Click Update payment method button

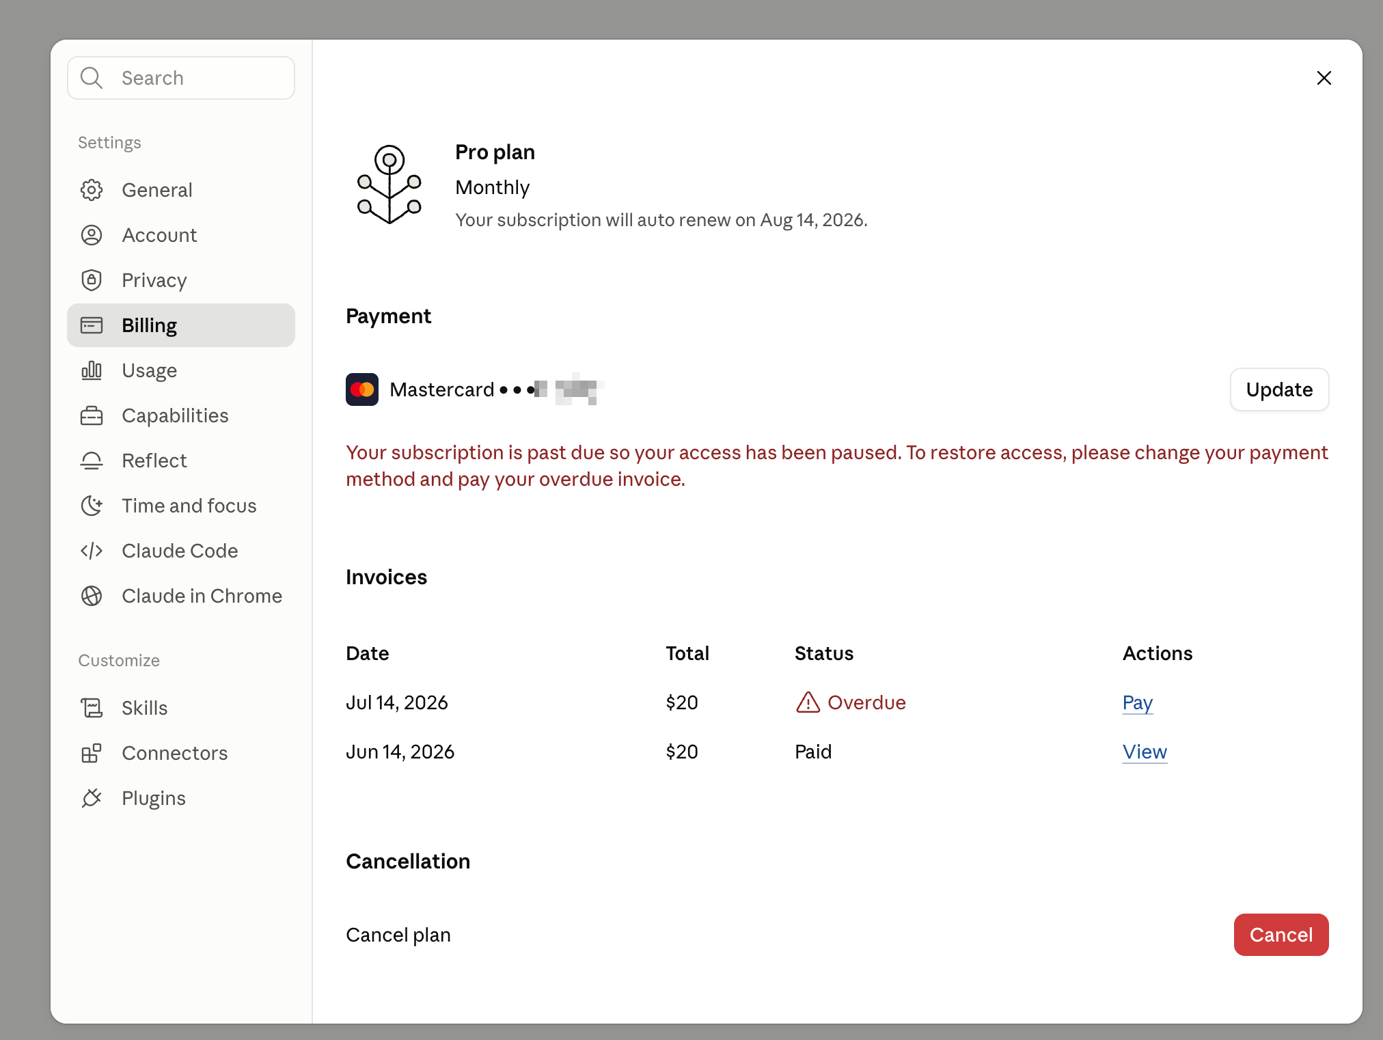click(x=1279, y=389)
